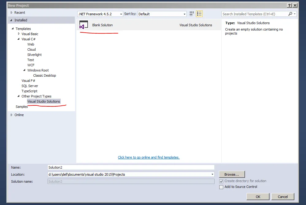This screenshot has height=205, width=306.
Task: Expand the Visual Basic node
Action: click(19, 34)
